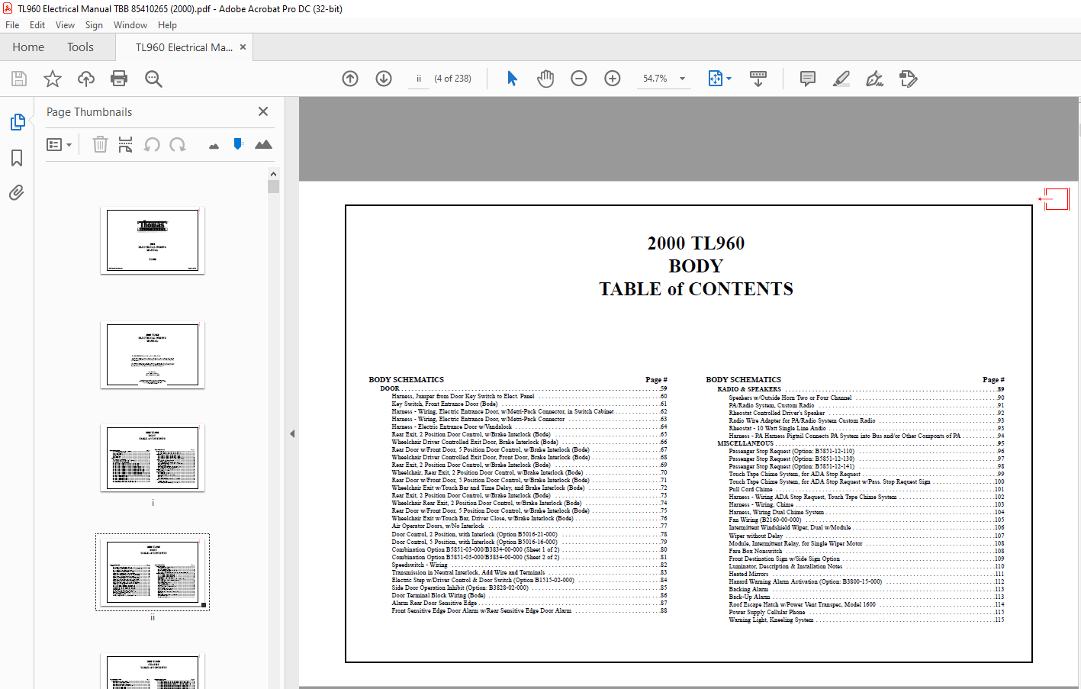Select the Thomas cover page thumbnail
1081x689 pixels.
coord(153,240)
